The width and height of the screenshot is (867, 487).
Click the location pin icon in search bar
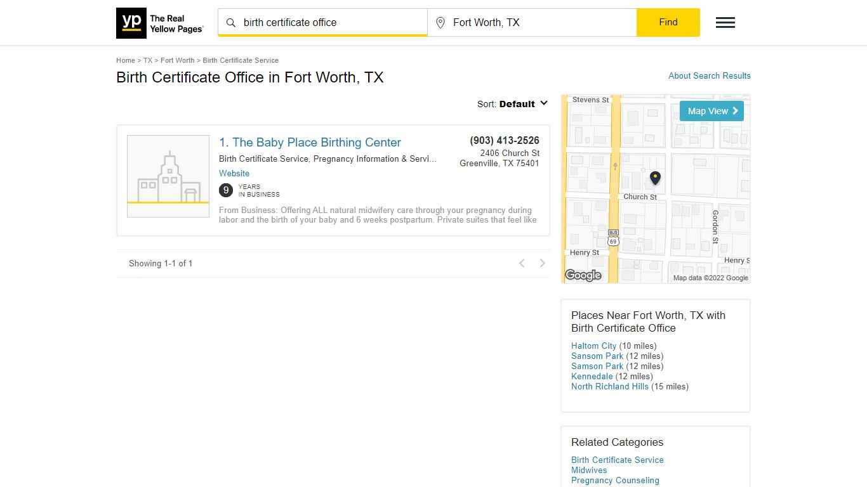tap(440, 23)
